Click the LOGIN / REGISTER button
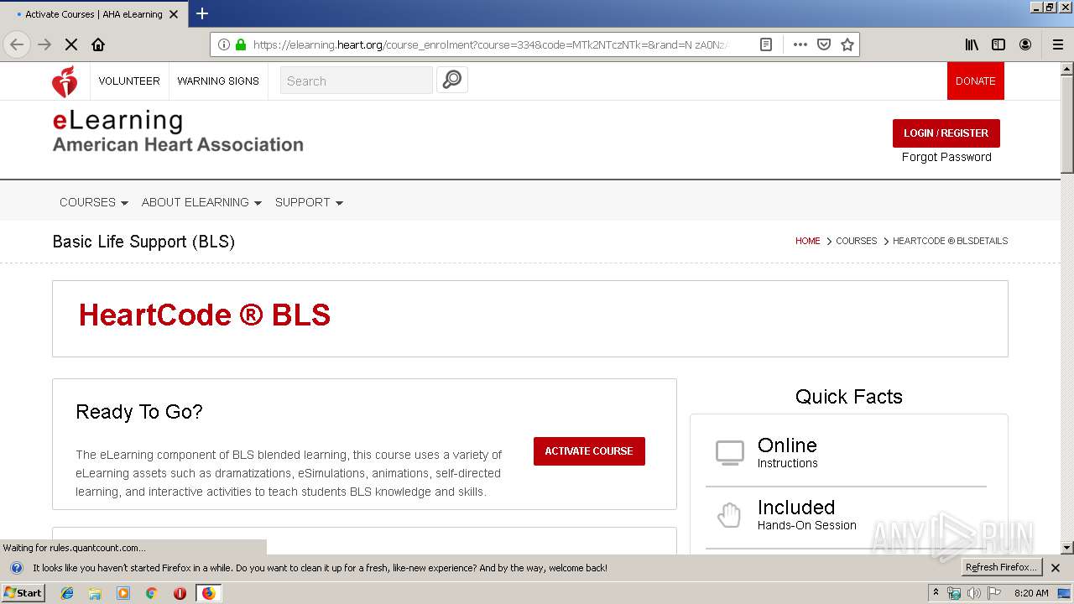 [946, 133]
